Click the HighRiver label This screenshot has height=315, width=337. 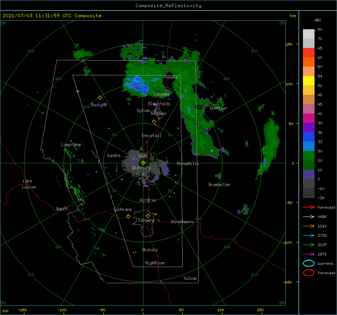pyautogui.click(x=155, y=263)
